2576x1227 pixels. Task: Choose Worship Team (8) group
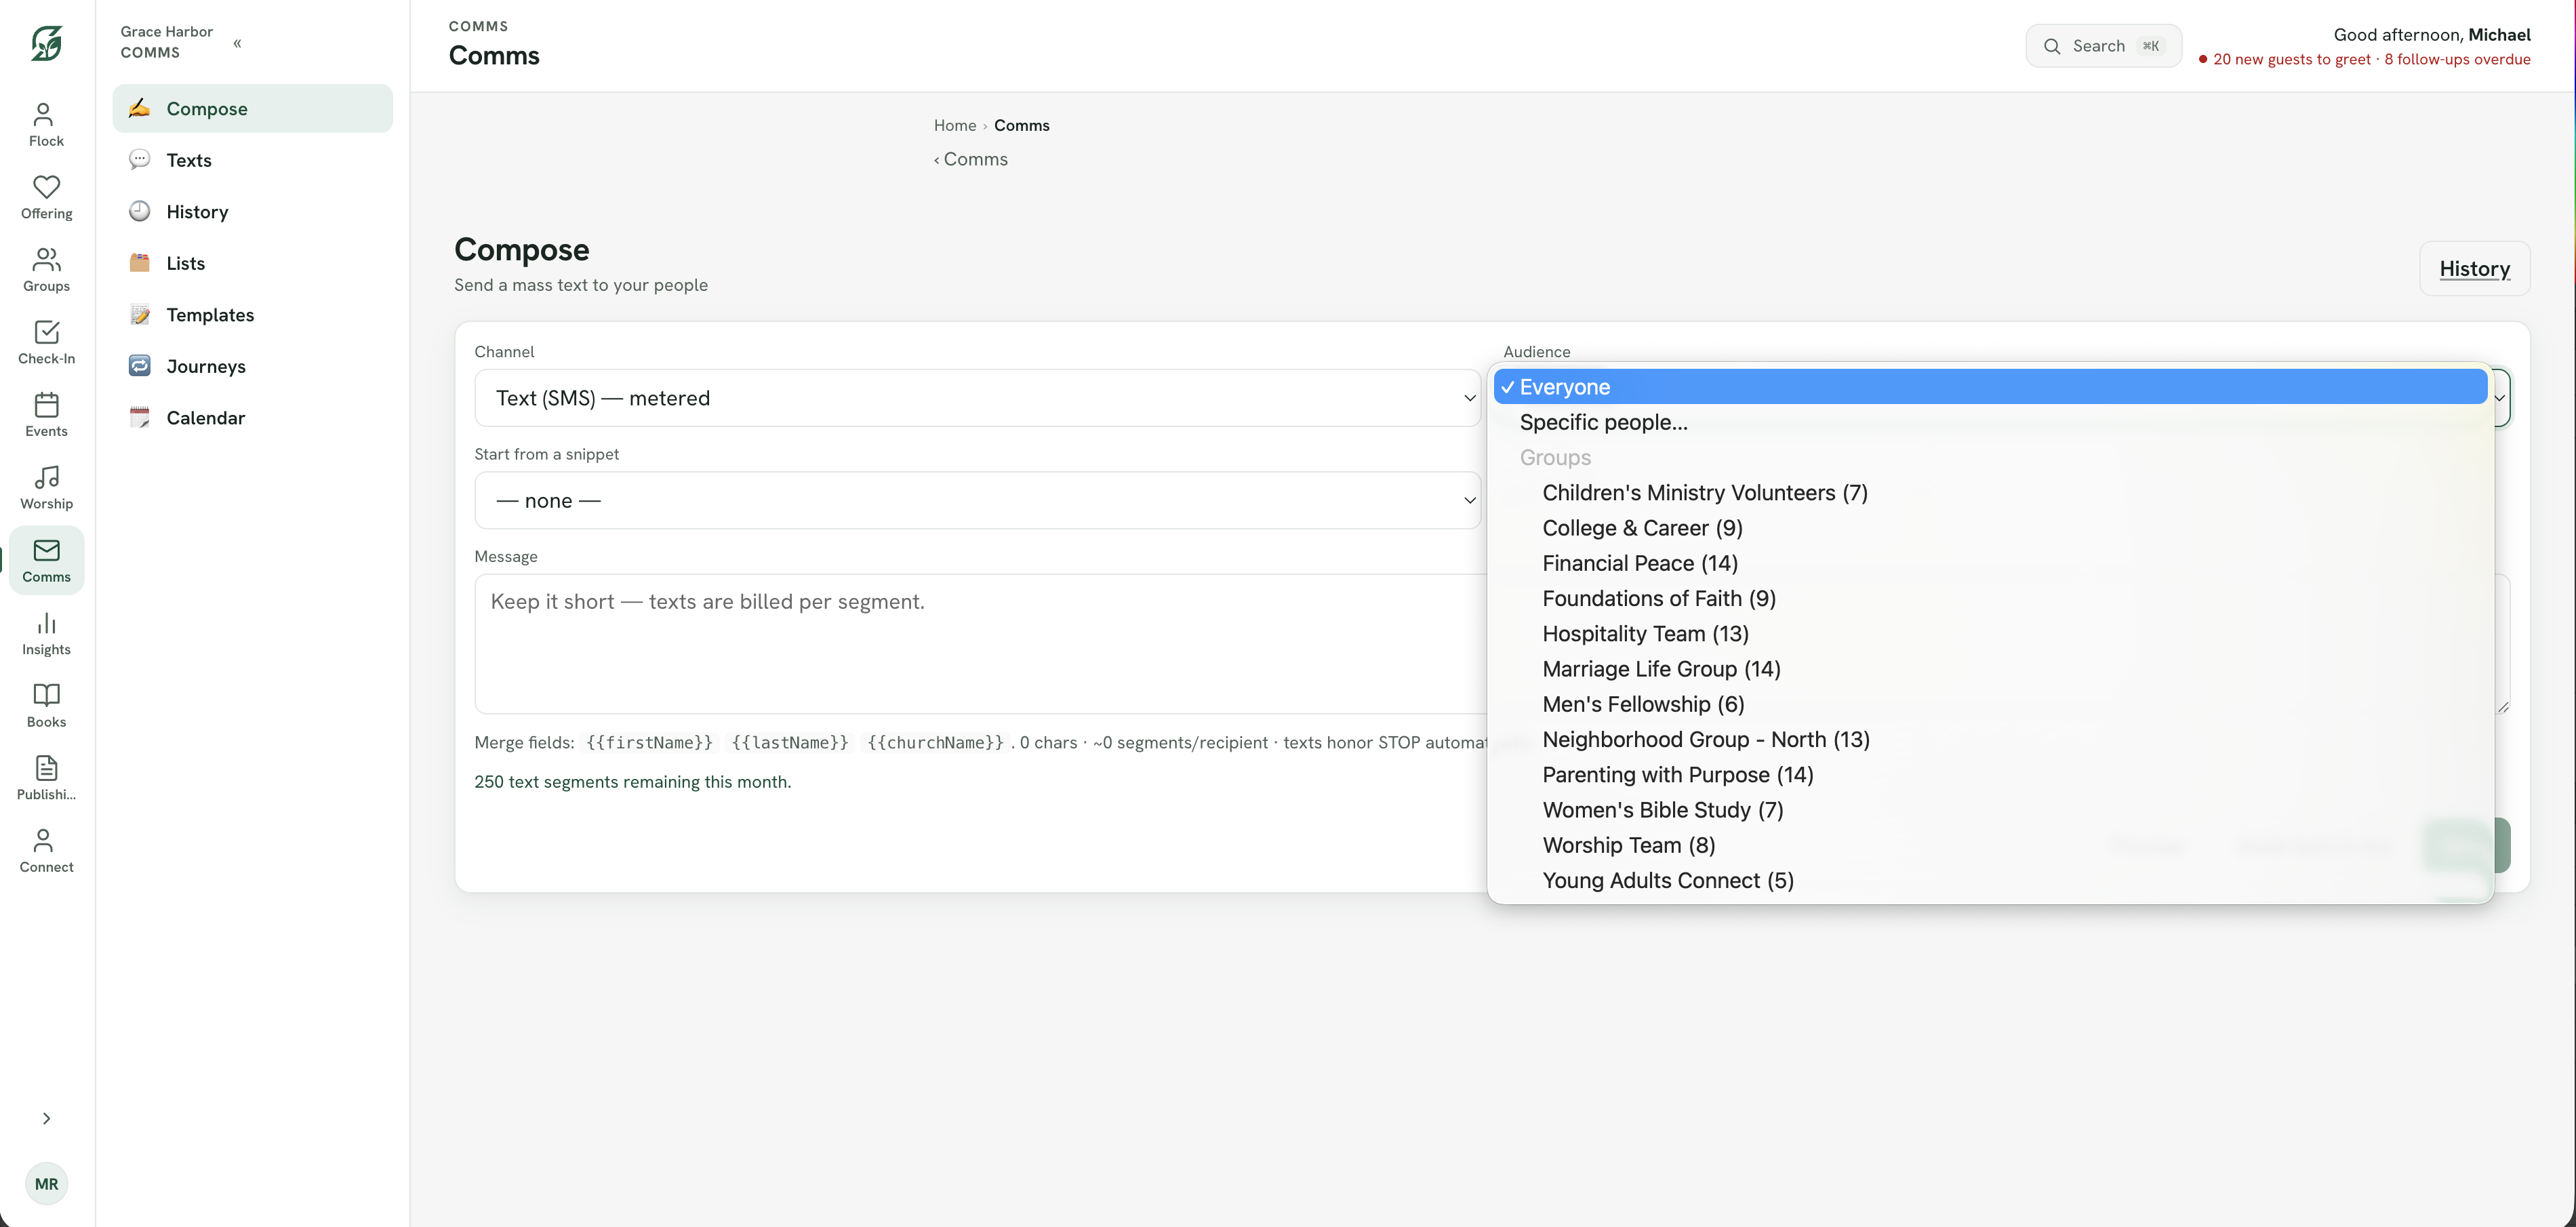coord(1990,845)
